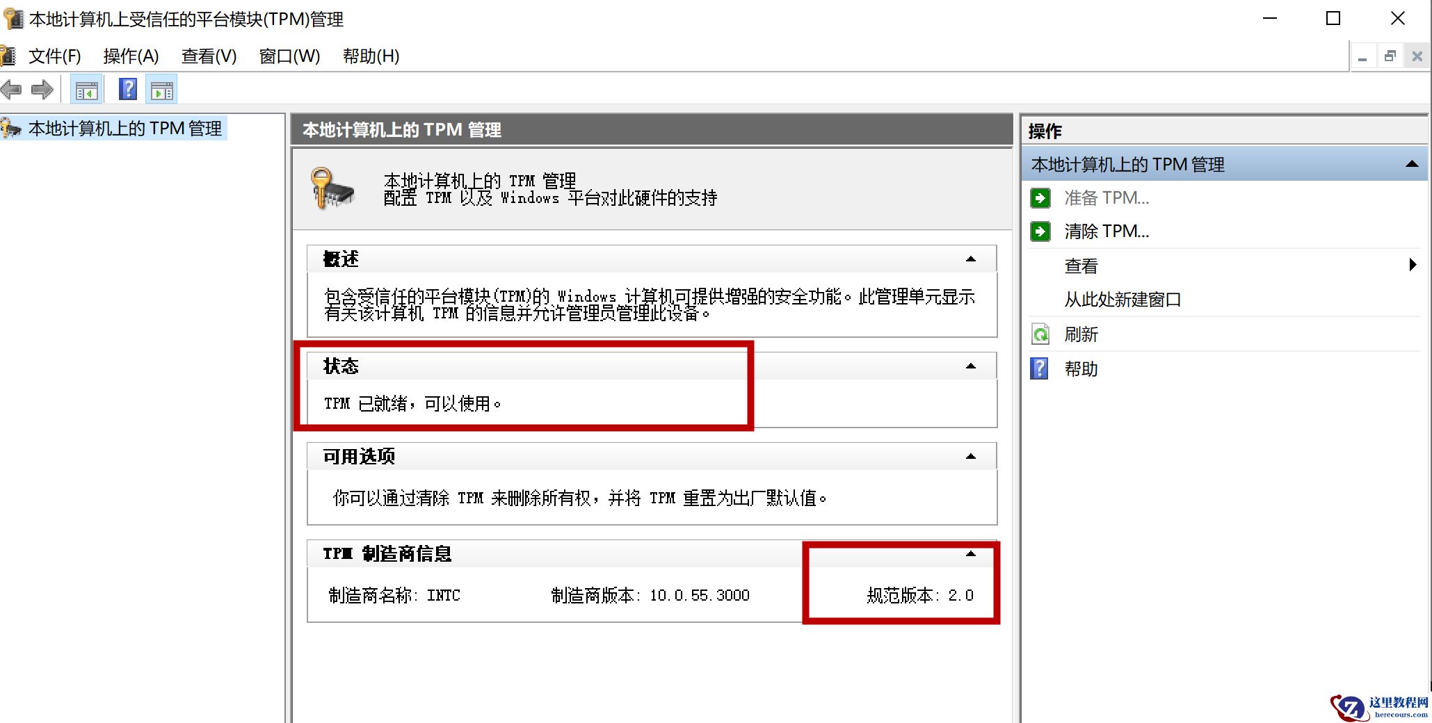
Task: Click the 清除 TPM green arrow icon
Action: pos(1040,231)
